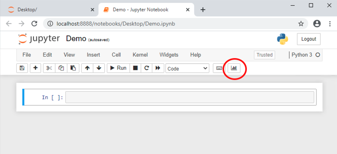Open the Widgets menu
Screen dimensions: 337x154
(169, 55)
